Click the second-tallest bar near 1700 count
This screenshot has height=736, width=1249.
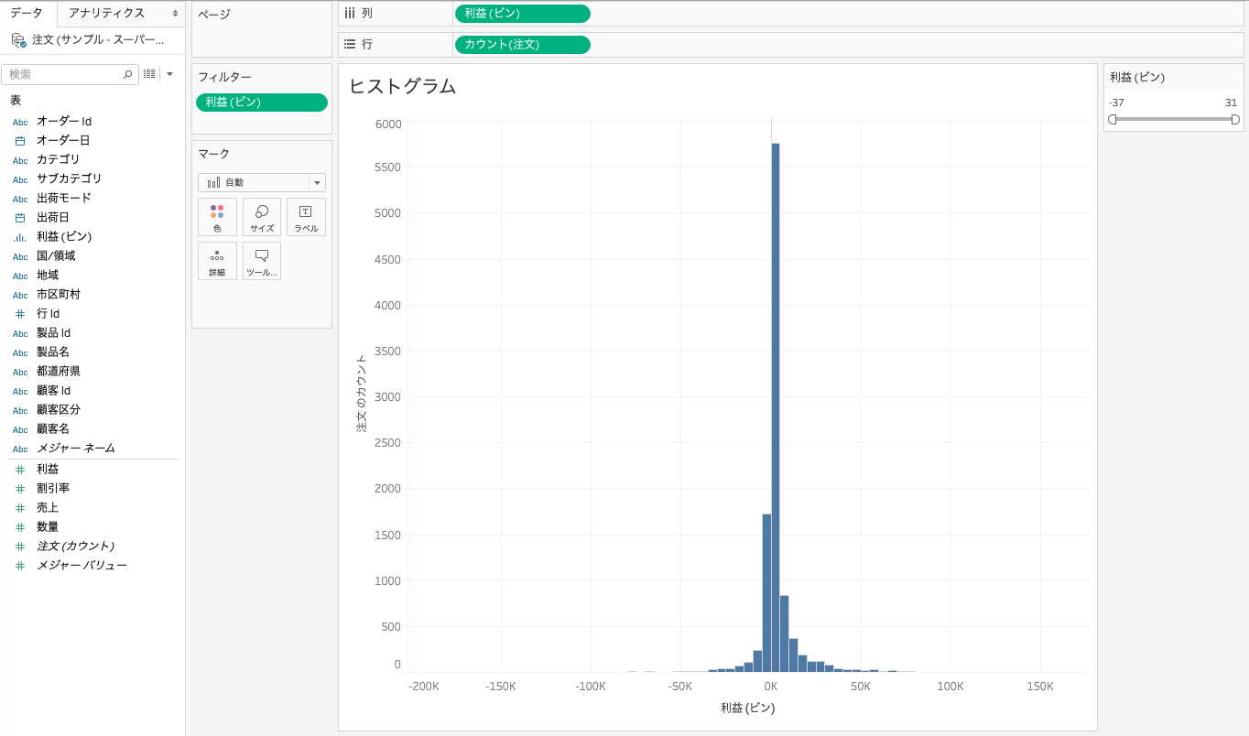[766, 593]
